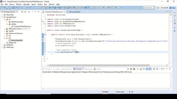
Task: Close the PropertyFileTestPgm.java editor tab
Action: coord(64,12)
